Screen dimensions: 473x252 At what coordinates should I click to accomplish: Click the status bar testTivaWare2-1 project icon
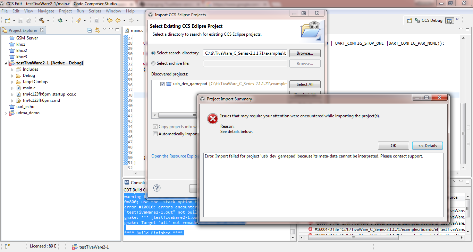(75, 247)
